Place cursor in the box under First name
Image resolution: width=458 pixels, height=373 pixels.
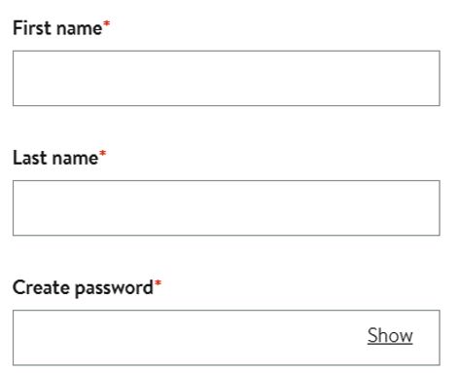[227, 78]
